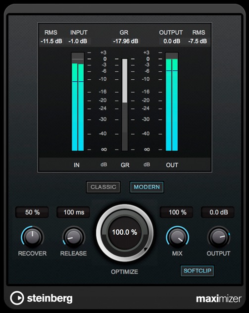Click the input level meter
The height and width of the screenshot is (313, 249).
tap(78, 102)
